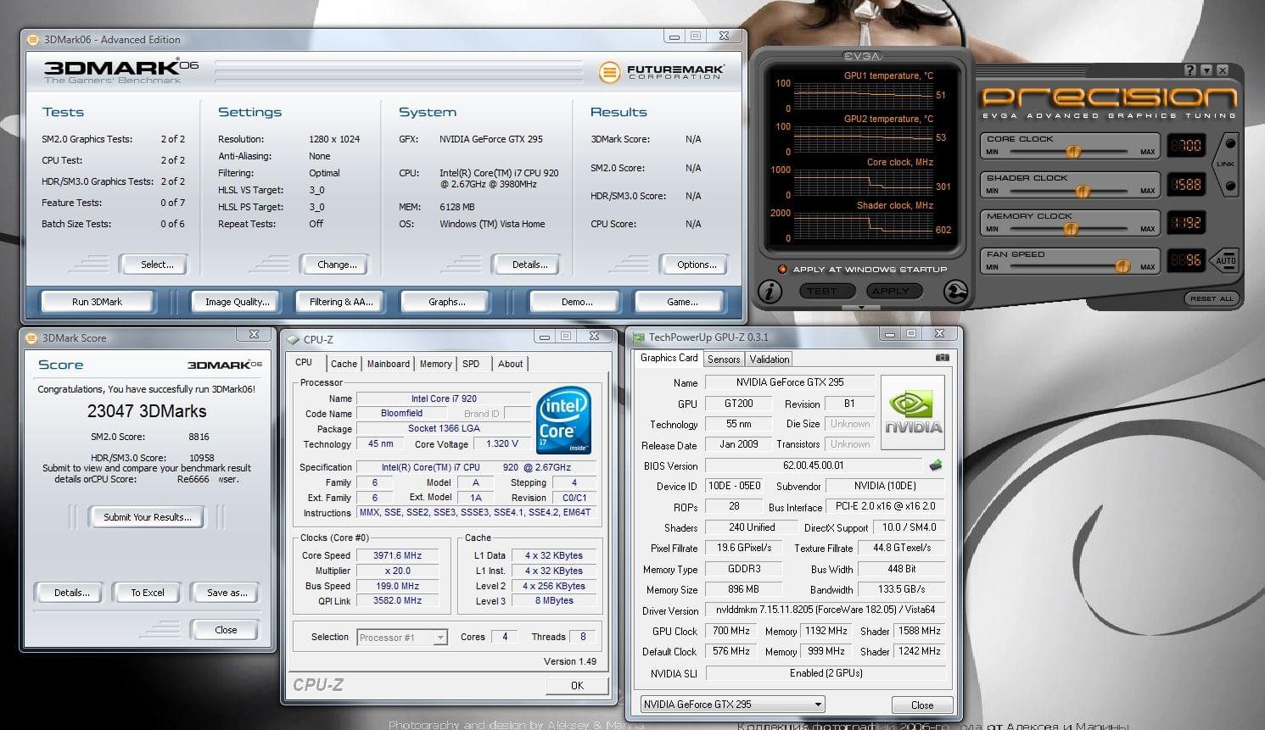Click the Memory Clock slider handle

pos(1071,229)
